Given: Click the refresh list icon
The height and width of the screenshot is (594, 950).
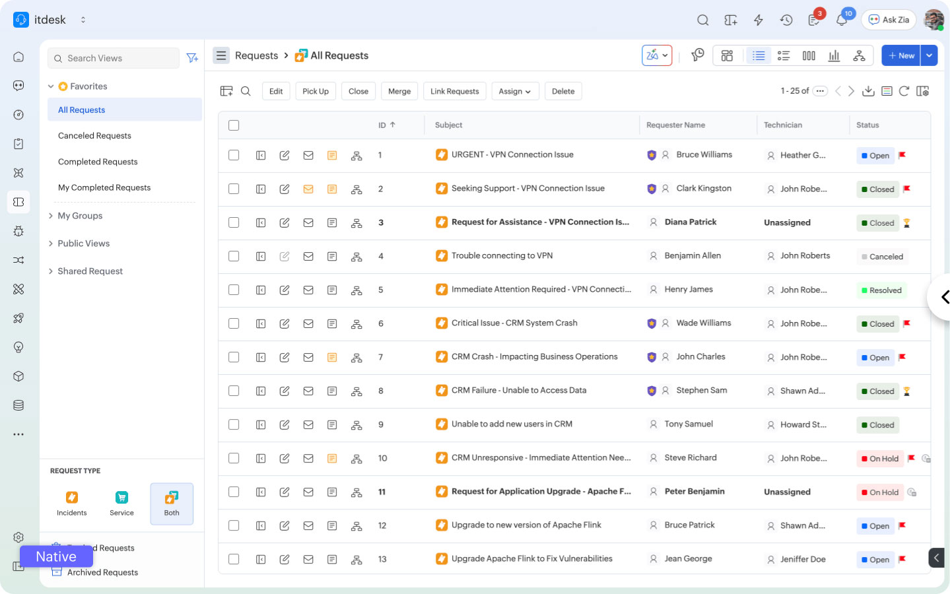Looking at the screenshot, I should (x=904, y=91).
